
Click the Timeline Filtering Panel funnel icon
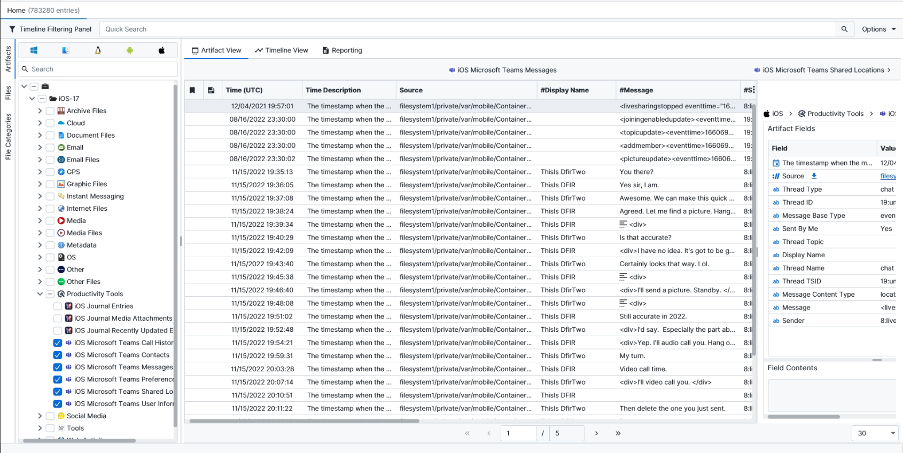[x=12, y=29]
